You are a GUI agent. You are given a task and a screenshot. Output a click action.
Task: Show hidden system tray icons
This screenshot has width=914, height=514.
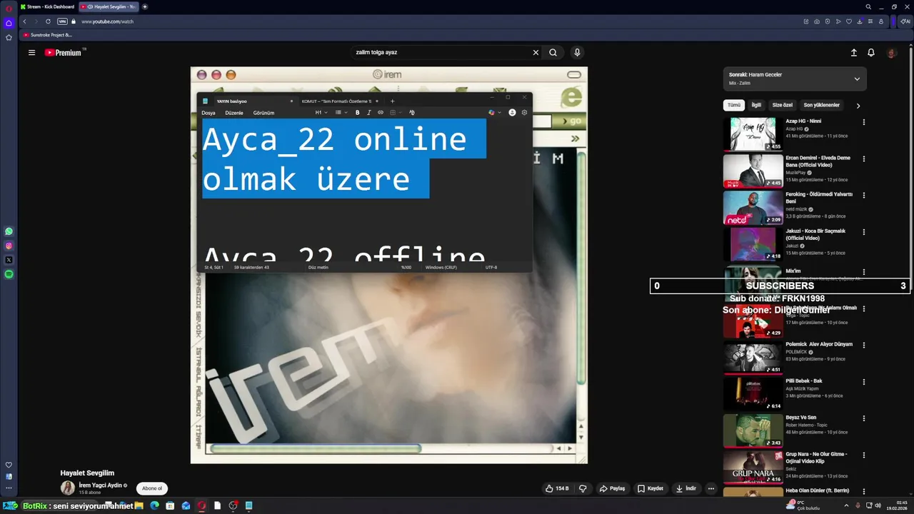point(846,505)
